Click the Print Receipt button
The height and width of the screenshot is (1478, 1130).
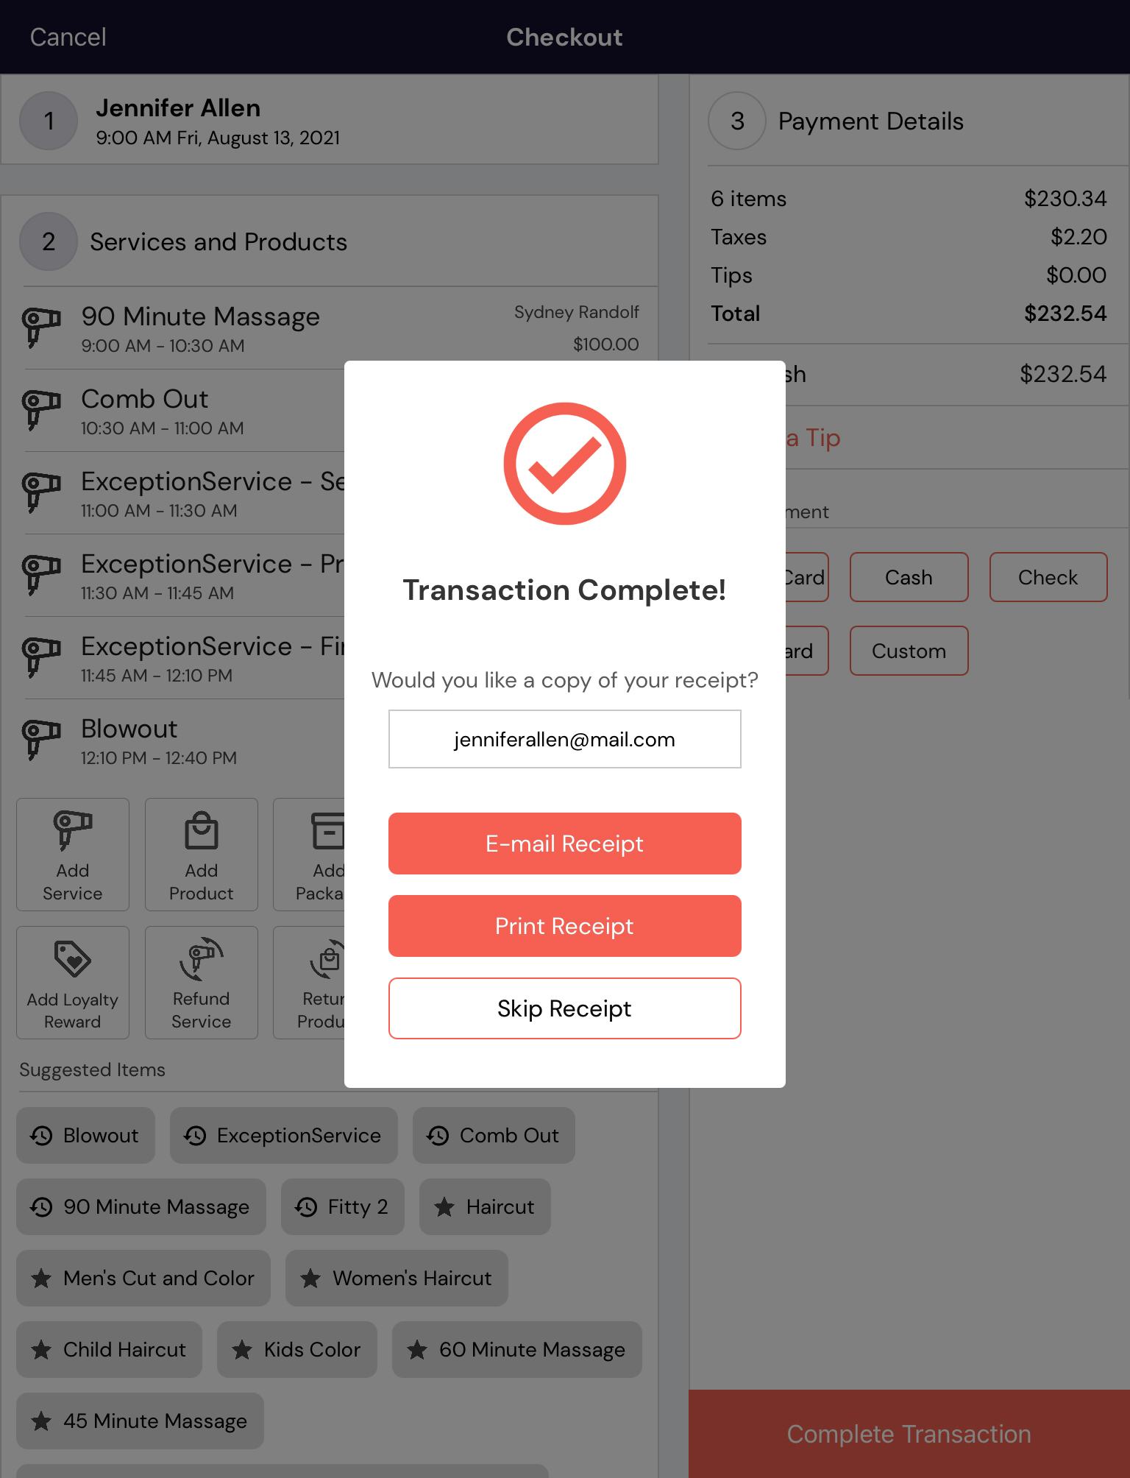[x=564, y=926]
